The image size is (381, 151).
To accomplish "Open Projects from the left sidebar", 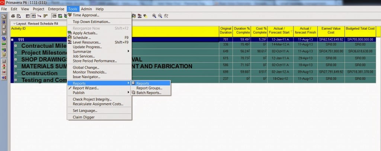I will point(4,17).
